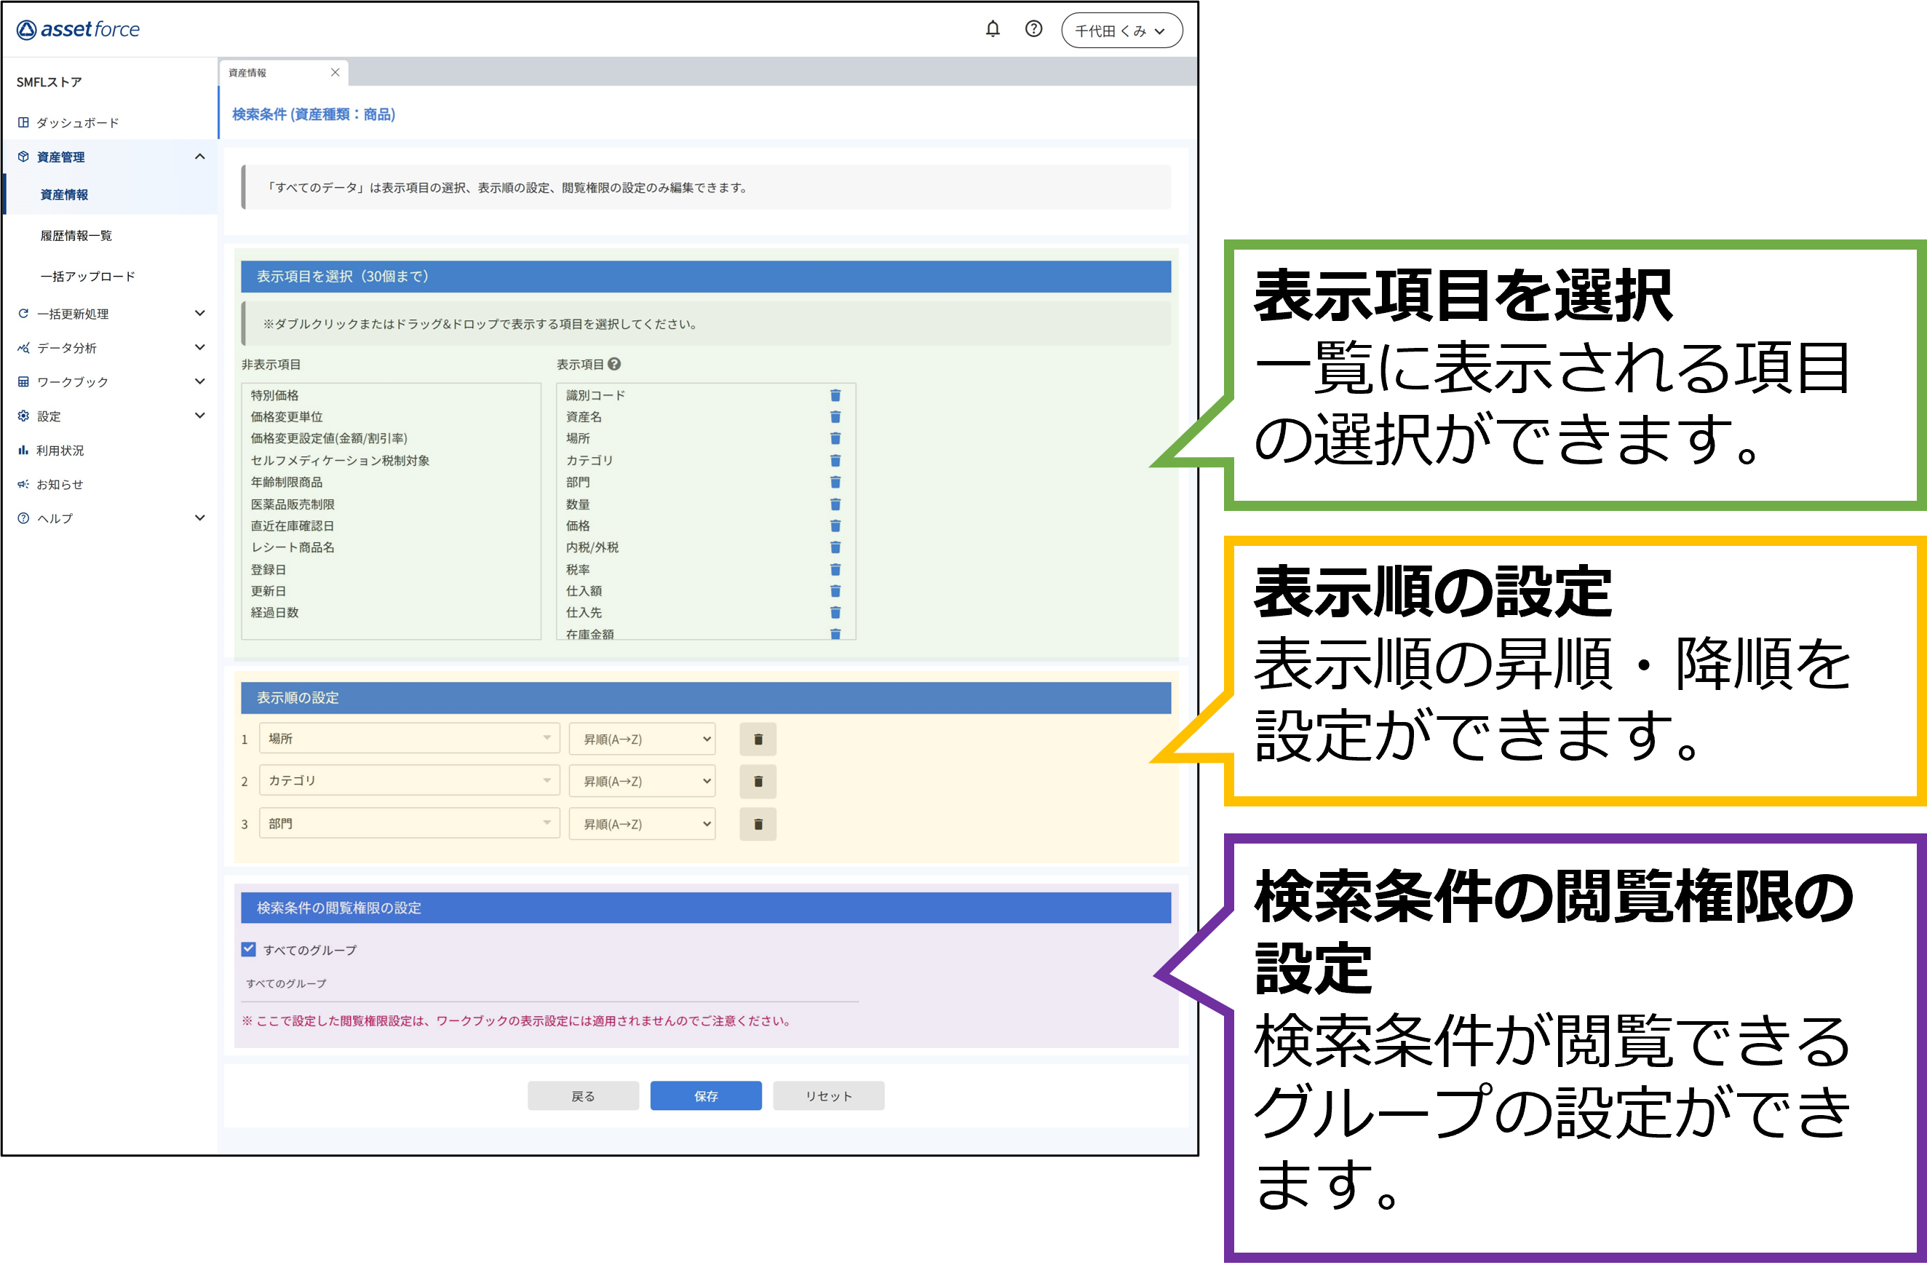Screen dimensions: 1927x1265
Task: Click info icon next to 表示項目
Action: 614,365
